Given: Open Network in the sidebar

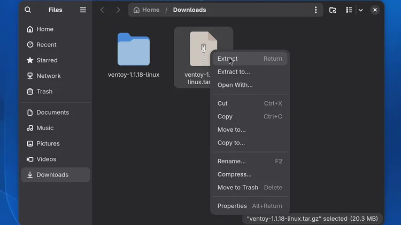Looking at the screenshot, I should click(56, 76).
